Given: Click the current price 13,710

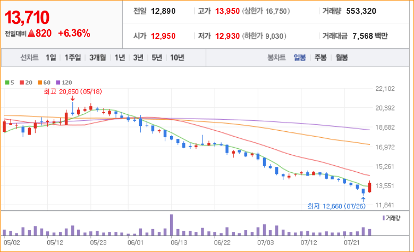Looking at the screenshot, I should coord(27,18).
